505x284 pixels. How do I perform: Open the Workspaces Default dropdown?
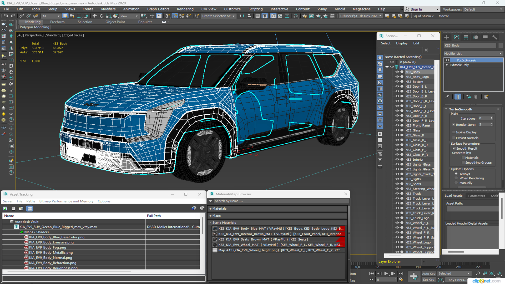(483, 9)
